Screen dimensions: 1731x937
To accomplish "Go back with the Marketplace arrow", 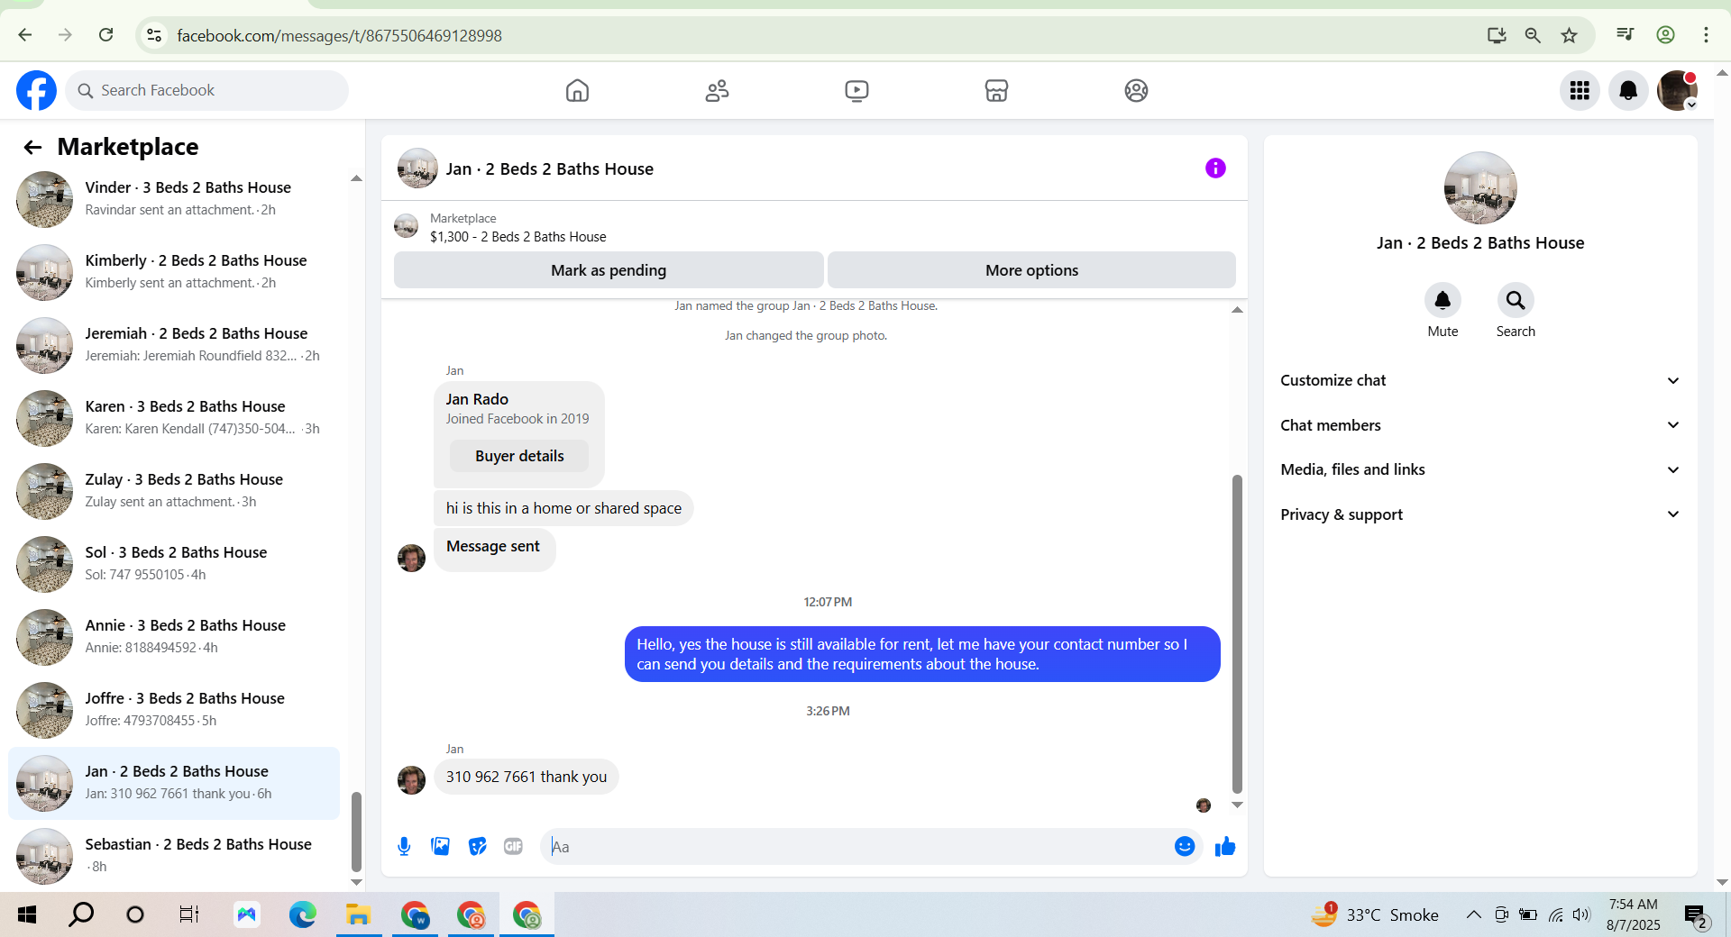I will [x=32, y=147].
